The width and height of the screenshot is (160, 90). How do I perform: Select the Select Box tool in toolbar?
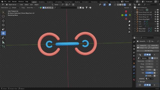(3, 12)
